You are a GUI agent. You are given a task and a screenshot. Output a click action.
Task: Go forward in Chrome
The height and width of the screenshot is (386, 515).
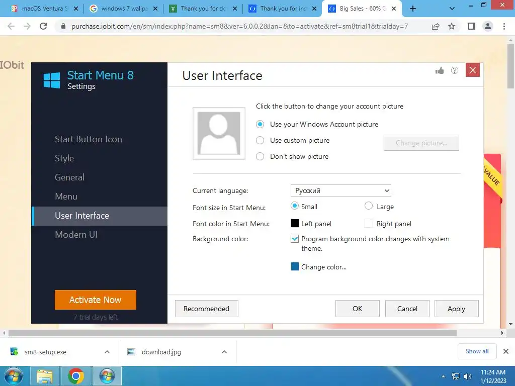click(27, 26)
